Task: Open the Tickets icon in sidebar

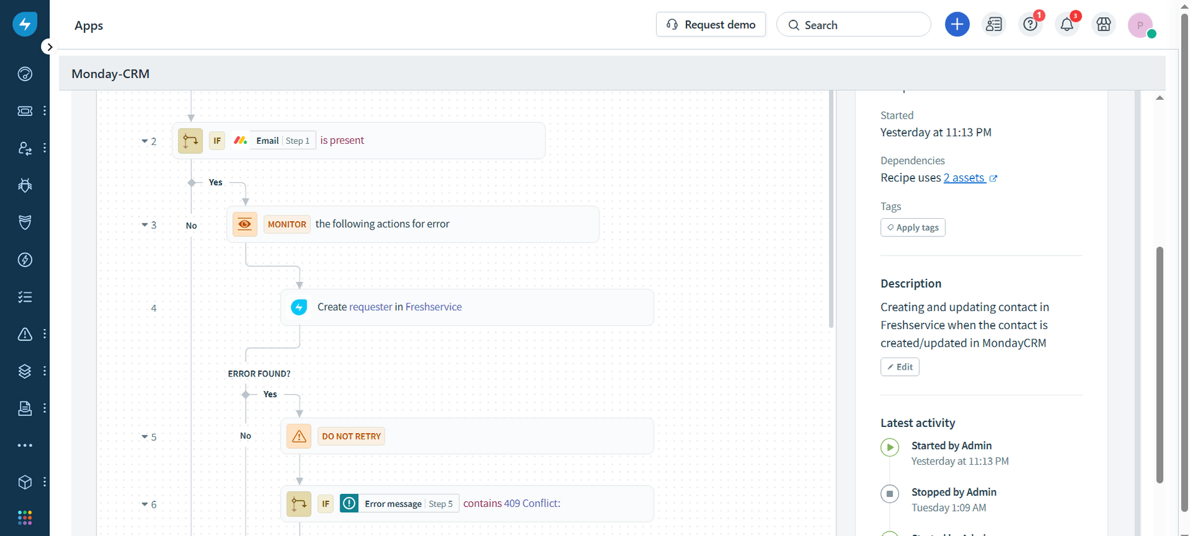Action: [25, 111]
